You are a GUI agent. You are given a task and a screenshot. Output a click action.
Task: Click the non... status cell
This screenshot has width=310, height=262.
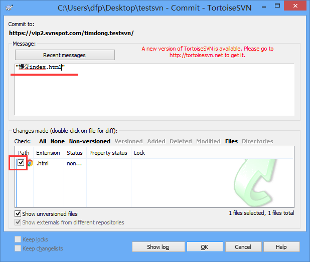tap(74, 163)
